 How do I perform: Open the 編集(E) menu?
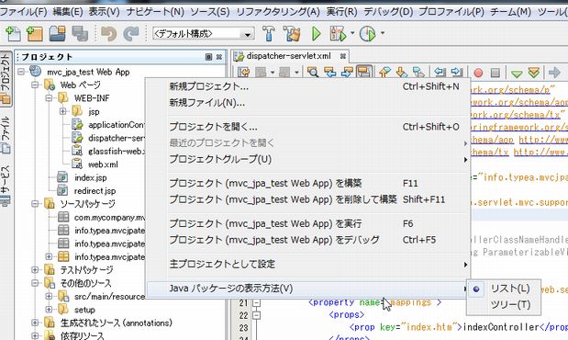coord(68,12)
